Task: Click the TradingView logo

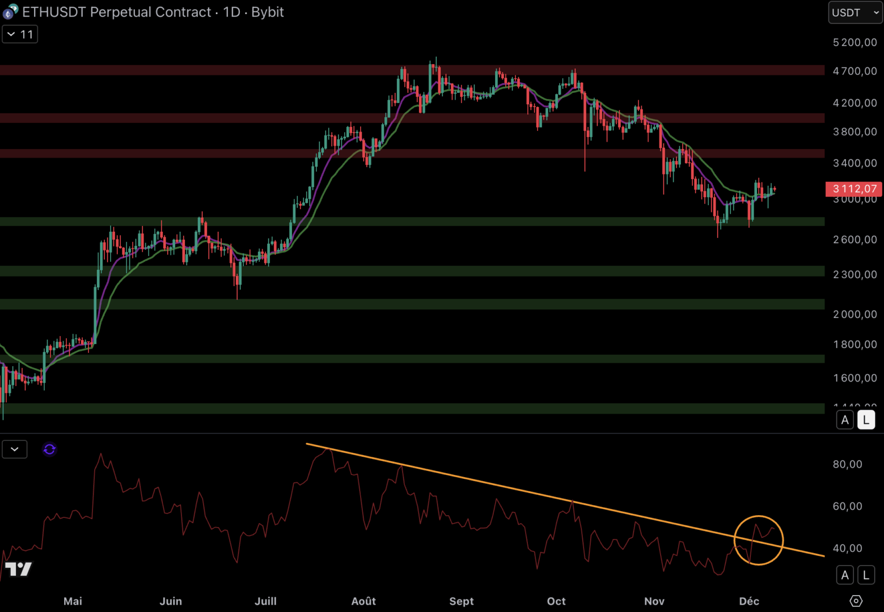Action: point(18,568)
